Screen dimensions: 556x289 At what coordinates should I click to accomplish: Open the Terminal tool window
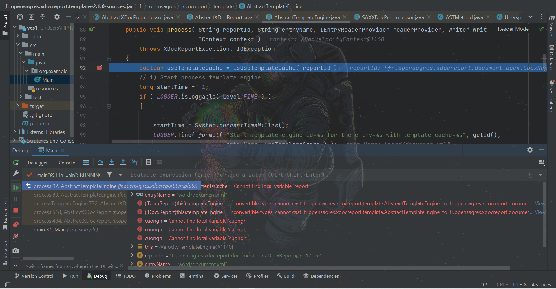[x=192, y=276]
